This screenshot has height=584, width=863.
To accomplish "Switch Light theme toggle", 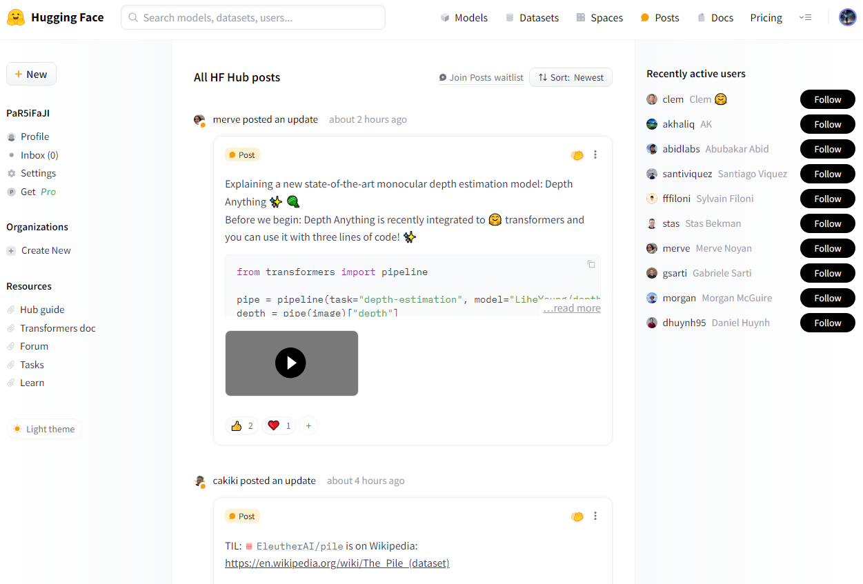I will (44, 429).
